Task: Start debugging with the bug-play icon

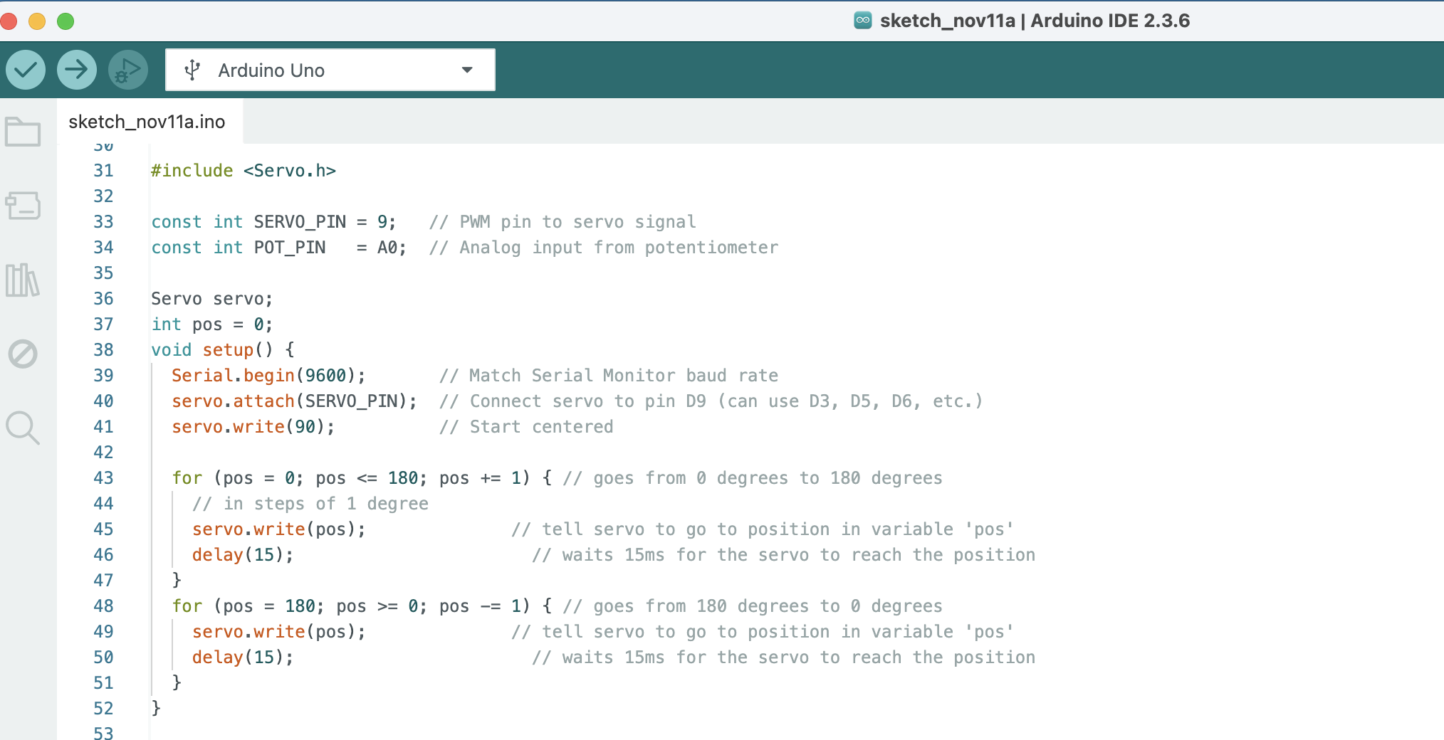Action: (x=128, y=70)
